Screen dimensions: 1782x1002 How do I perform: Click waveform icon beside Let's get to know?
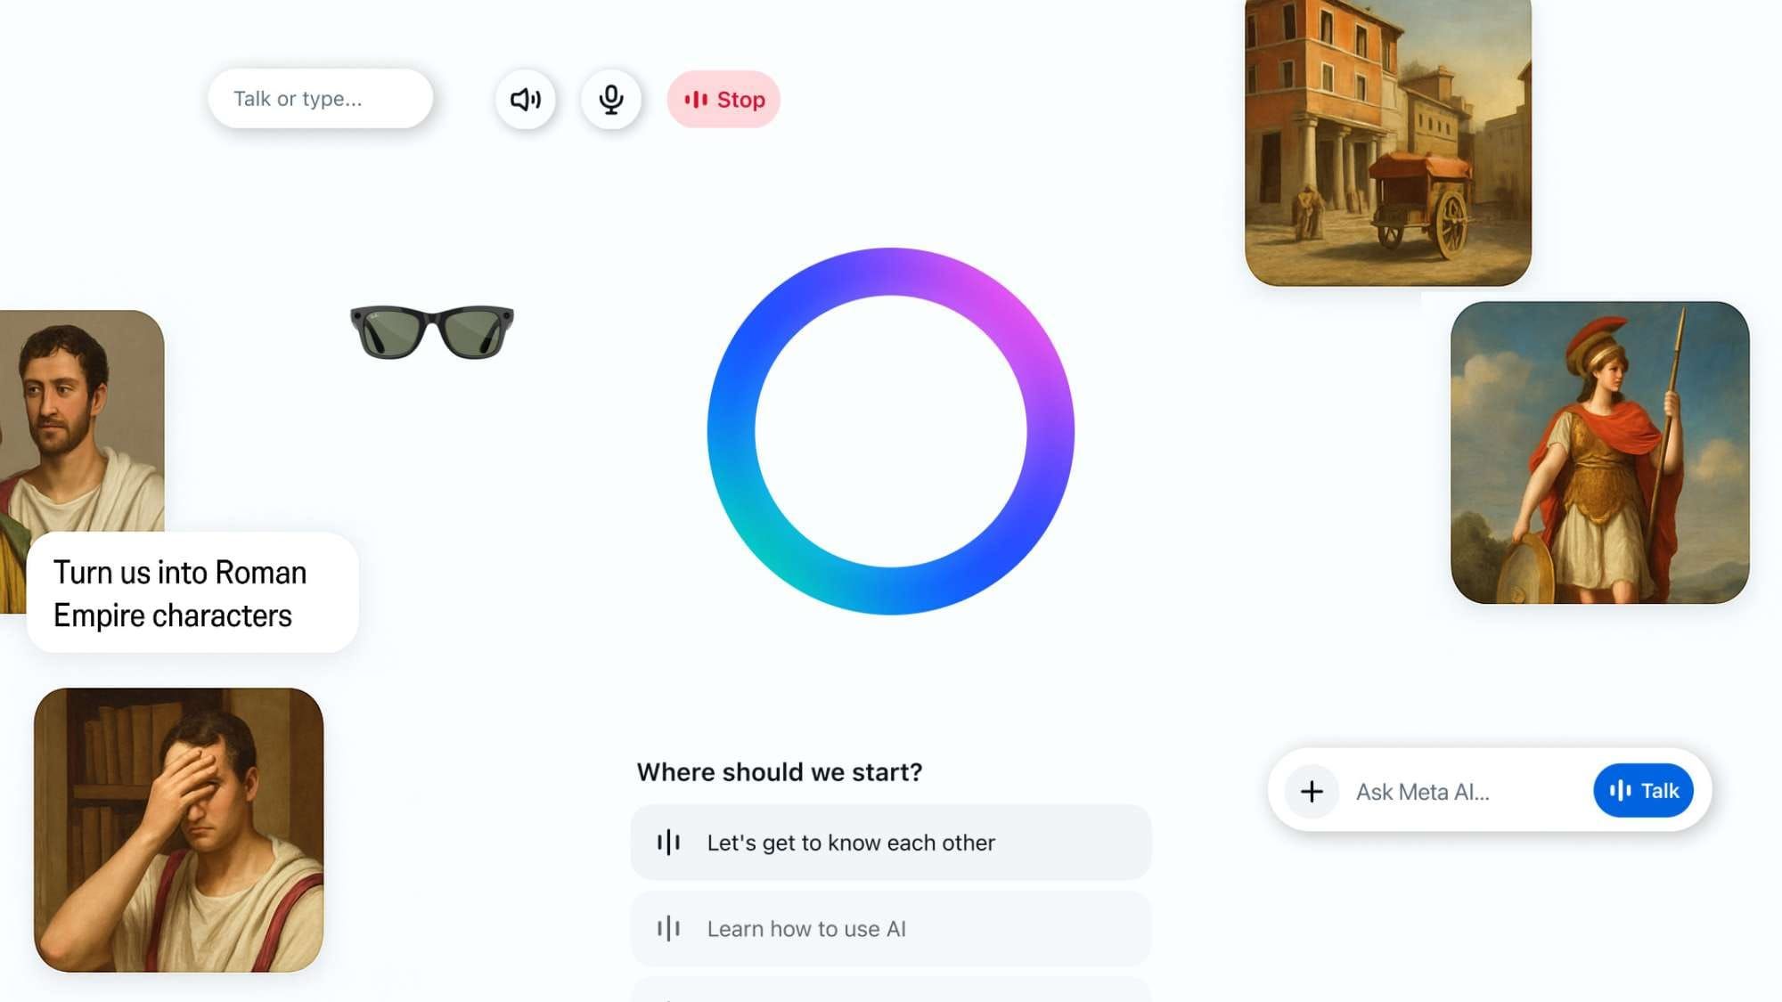click(x=668, y=843)
